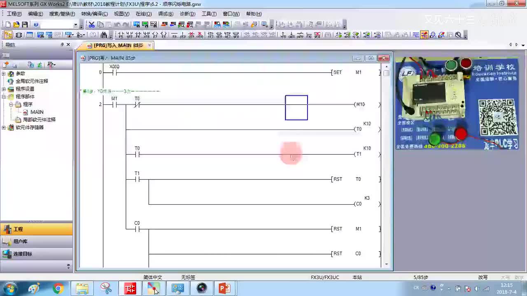The width and height of the screenshot is (527, 296).
Task: Click the ladder editor vertical scrollbar thumb
Action: [386, 73]
